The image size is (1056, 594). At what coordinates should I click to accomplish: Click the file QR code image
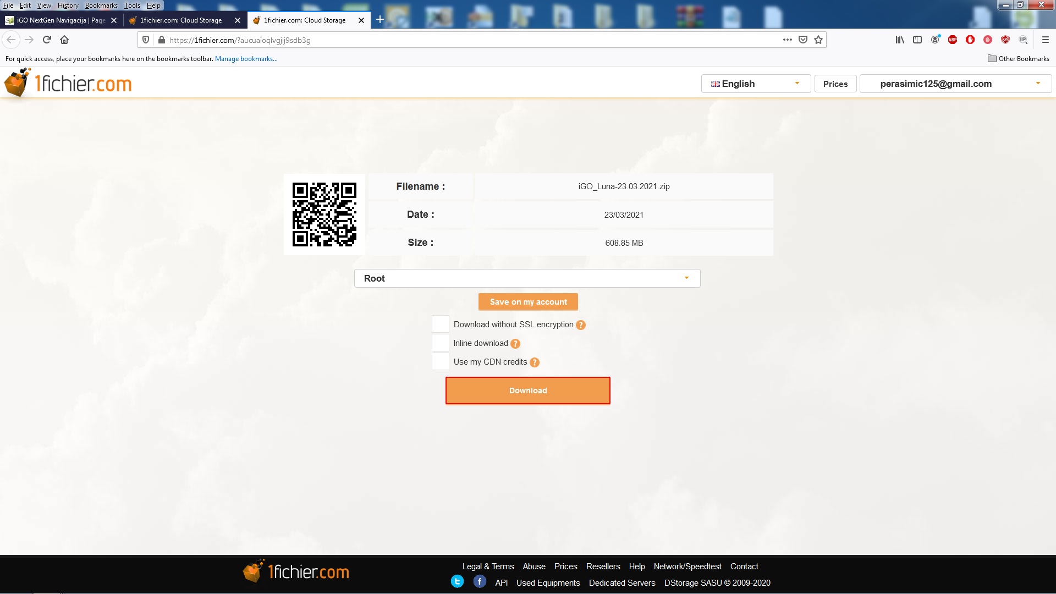click(324, 215)
